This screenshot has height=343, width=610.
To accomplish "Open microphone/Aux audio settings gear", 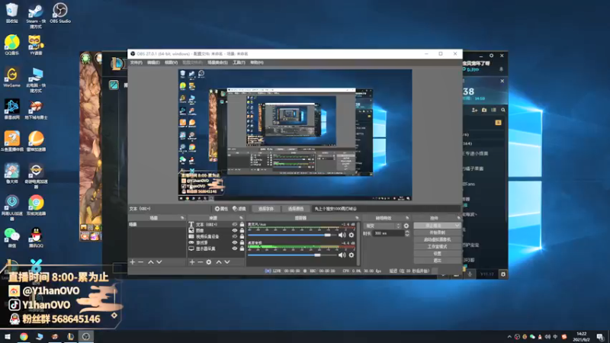I will click(352, 235).
